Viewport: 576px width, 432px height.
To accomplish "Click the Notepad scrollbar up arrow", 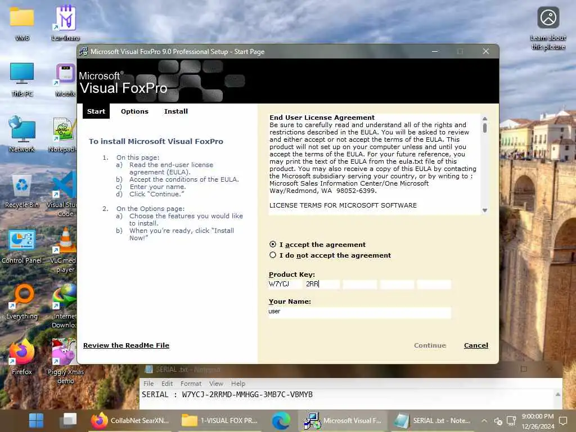I will [x=557, y=394].
